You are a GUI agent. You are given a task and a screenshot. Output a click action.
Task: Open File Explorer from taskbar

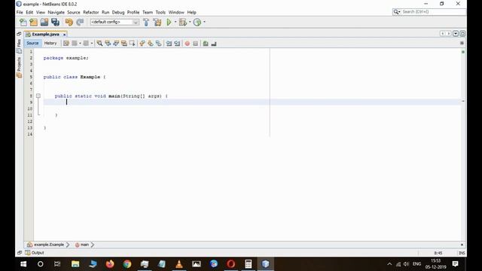pyautogui.click(x=75, y=264)
